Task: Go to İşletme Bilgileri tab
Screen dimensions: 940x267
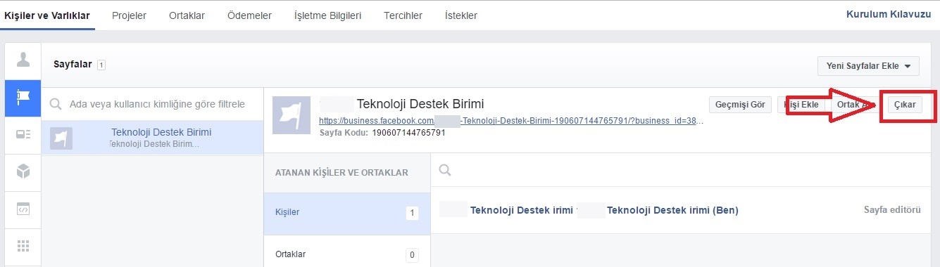Action: (327, 15)
